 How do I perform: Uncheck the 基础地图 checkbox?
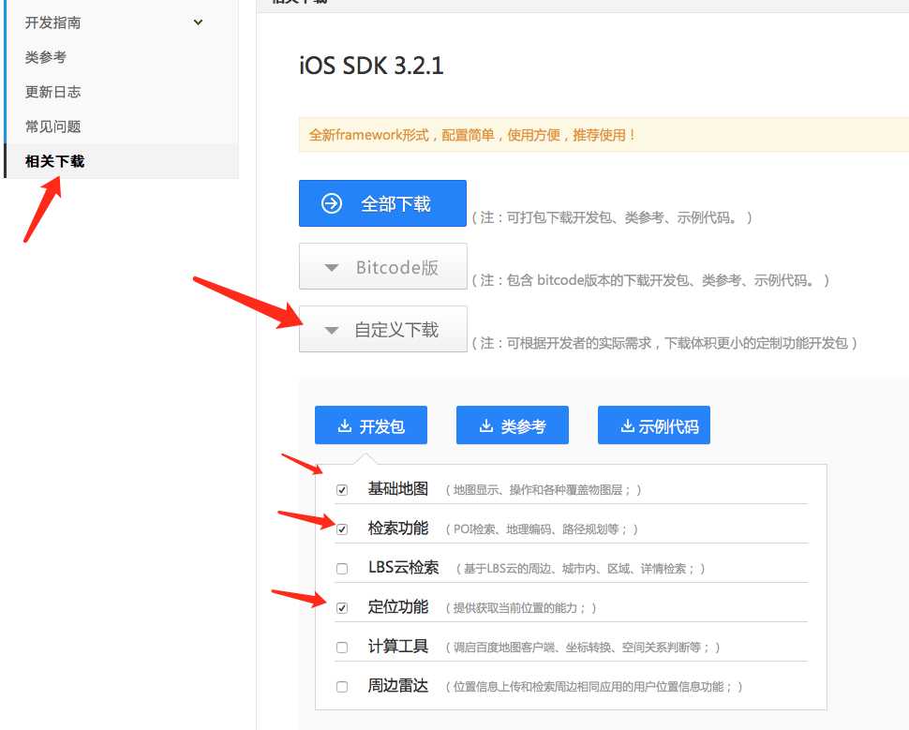(x=342, y=489)
